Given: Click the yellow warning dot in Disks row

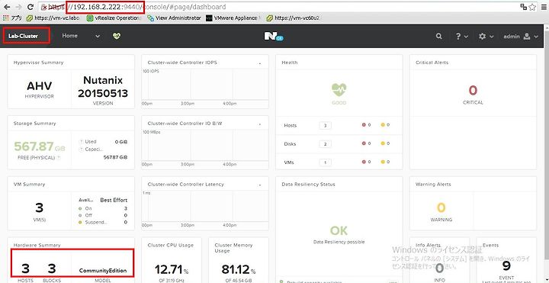Looking at the screenshot, I should 383,143.
